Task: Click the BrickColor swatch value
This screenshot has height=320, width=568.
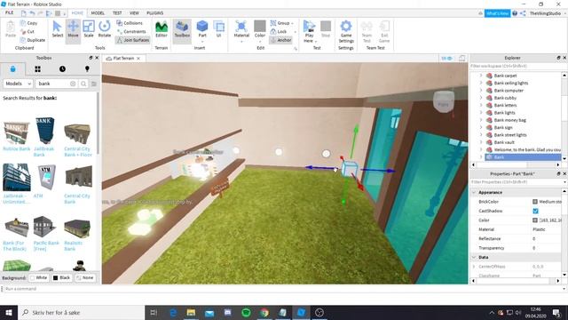Action: 535,202
